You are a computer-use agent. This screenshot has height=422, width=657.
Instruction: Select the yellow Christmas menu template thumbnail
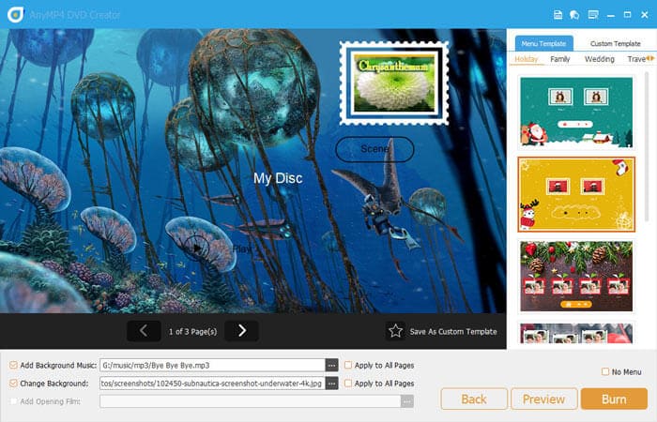tap(577, 194)
